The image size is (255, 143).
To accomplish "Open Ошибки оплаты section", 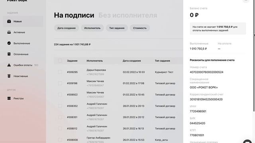I will pyautogui.click(x=23, y=65).
